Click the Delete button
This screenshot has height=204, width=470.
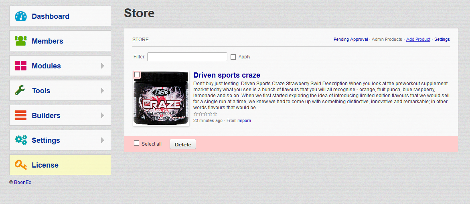[183, 144]
